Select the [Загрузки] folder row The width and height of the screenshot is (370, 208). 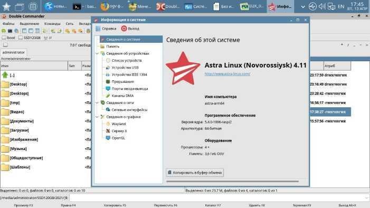(45, 130)
